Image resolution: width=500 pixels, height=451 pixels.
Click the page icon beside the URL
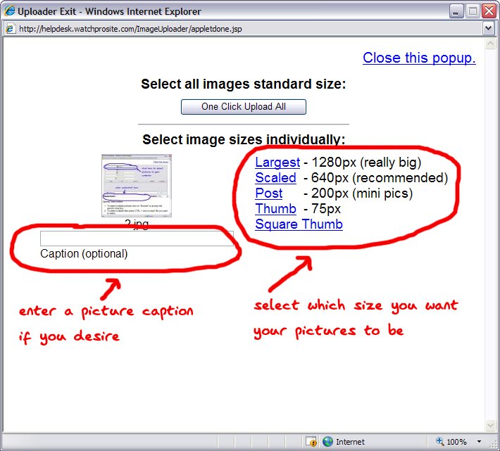click(9, 29)
